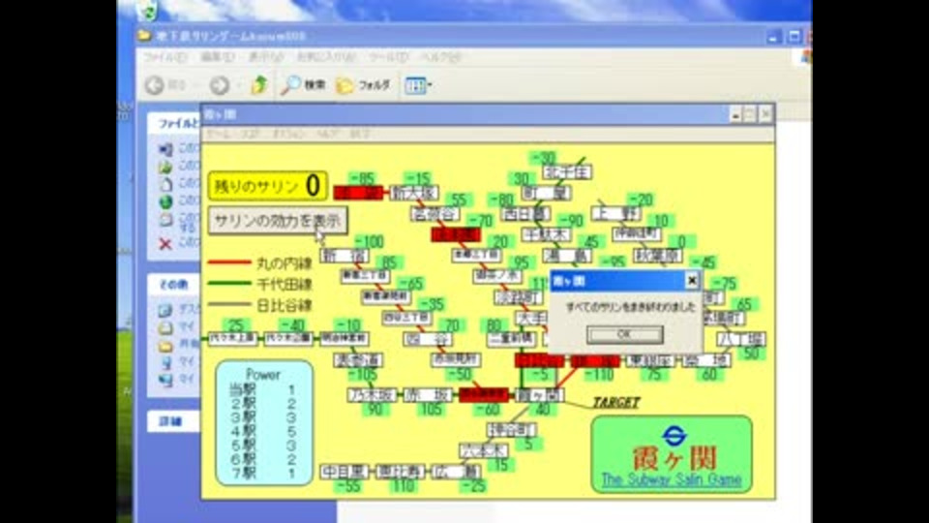Select the 築地 station box
This screenshot has height=523, width=929.
point(706,360)
